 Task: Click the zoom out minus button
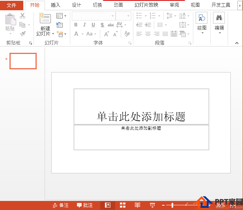(x=163, y=205)
